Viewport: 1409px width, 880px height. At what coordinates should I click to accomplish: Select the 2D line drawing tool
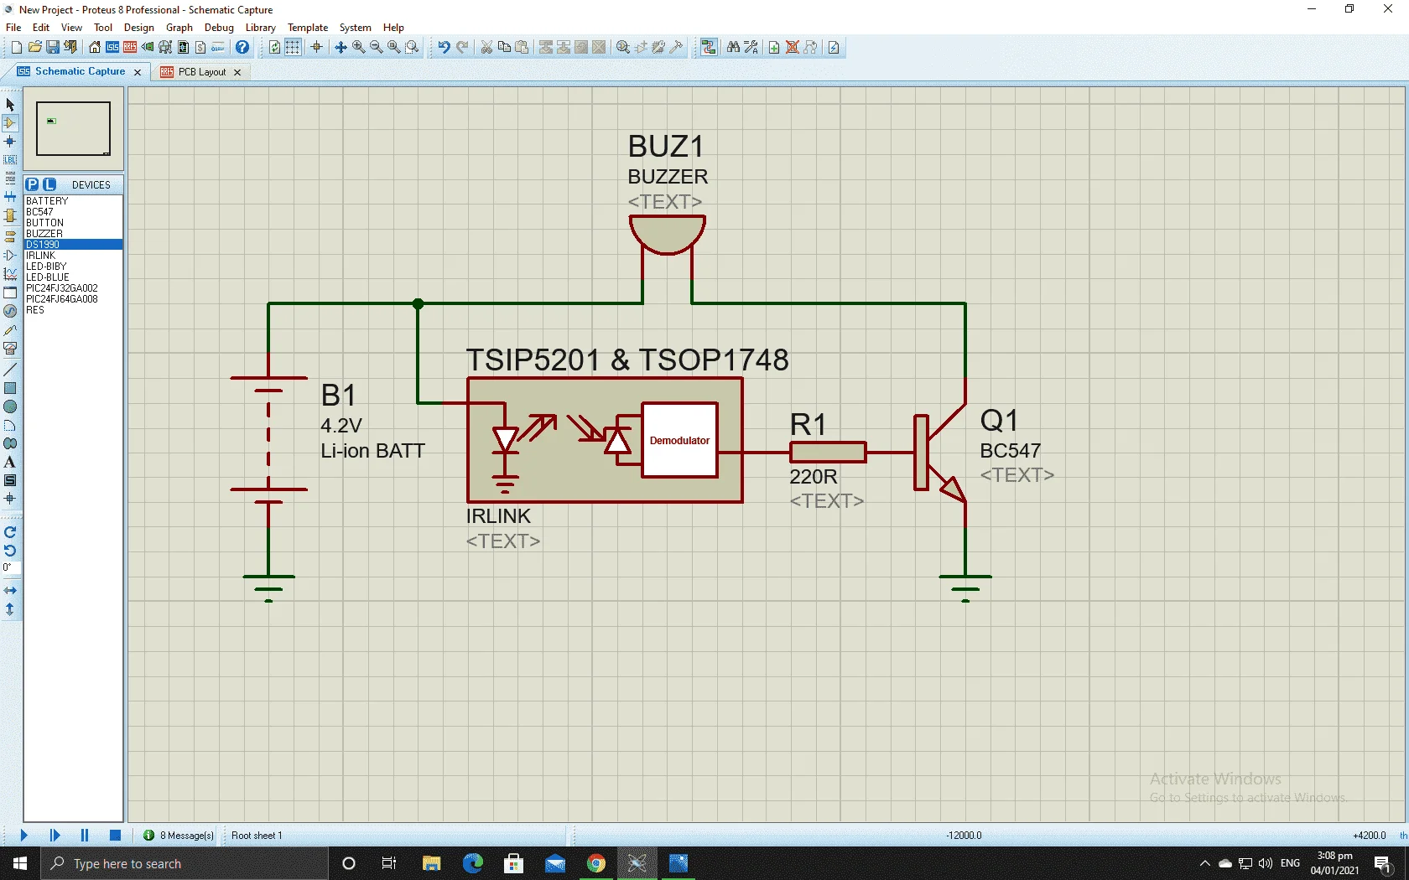[10, 370]
